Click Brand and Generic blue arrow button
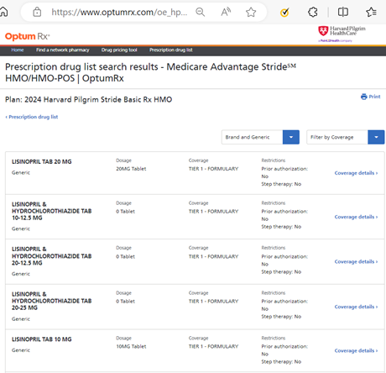This screenshot has height=373, width=386. click(x=291, y=137)
